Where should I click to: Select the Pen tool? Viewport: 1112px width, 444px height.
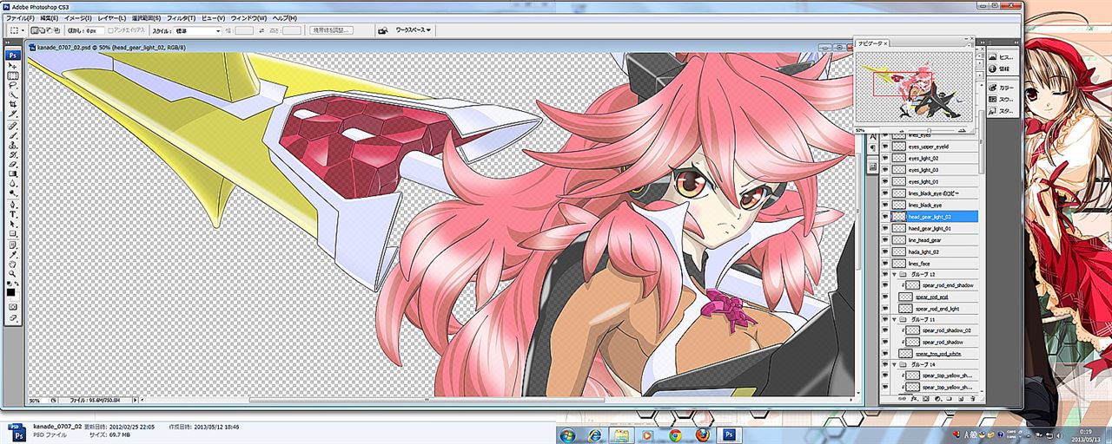(x=13, y=204)
